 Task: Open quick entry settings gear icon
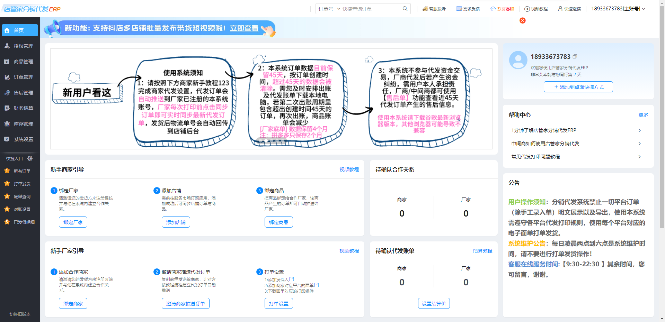[x=30, y=158]
